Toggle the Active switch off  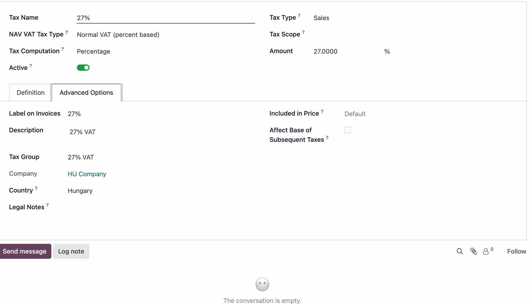[83, 68]
